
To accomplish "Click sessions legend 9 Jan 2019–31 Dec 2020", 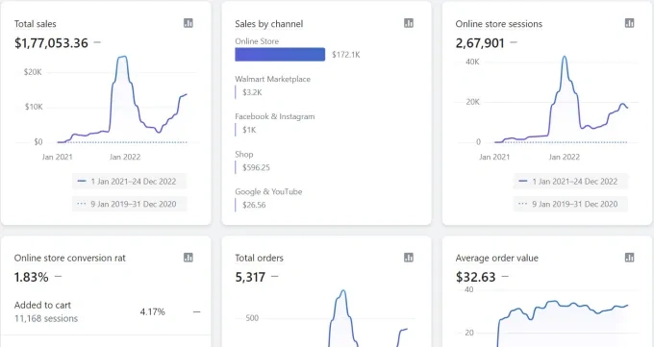I will tap(570, 204).
